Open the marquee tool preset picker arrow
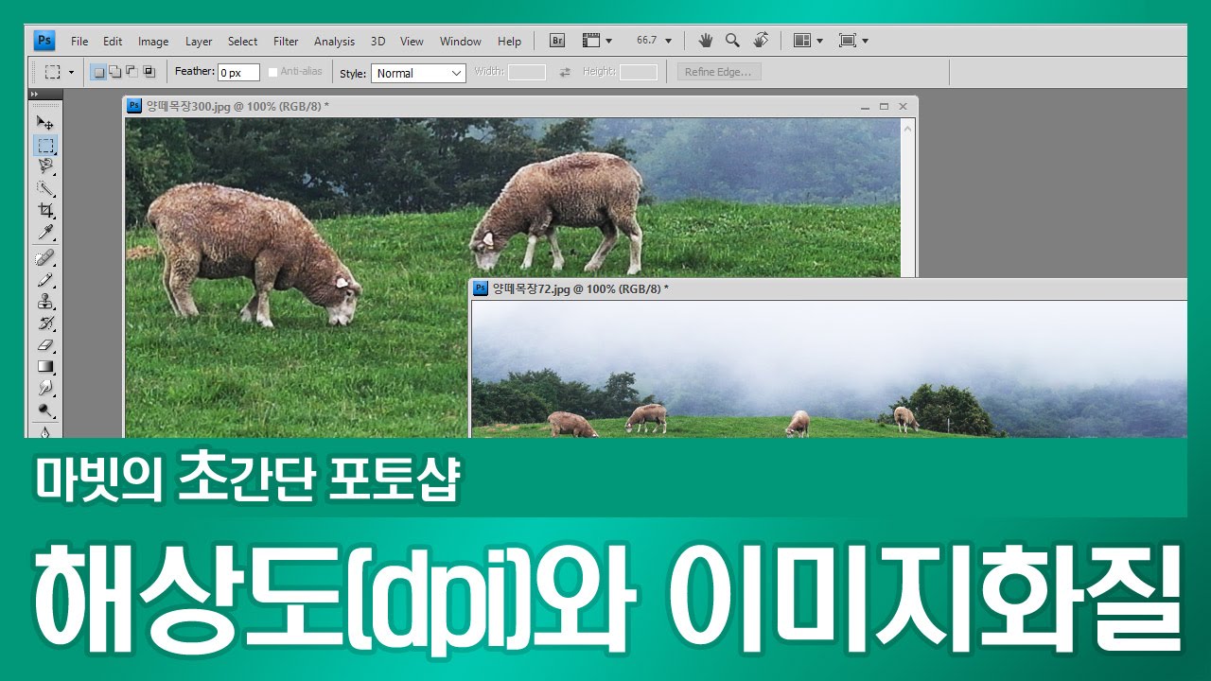 [x=71, y=73]
